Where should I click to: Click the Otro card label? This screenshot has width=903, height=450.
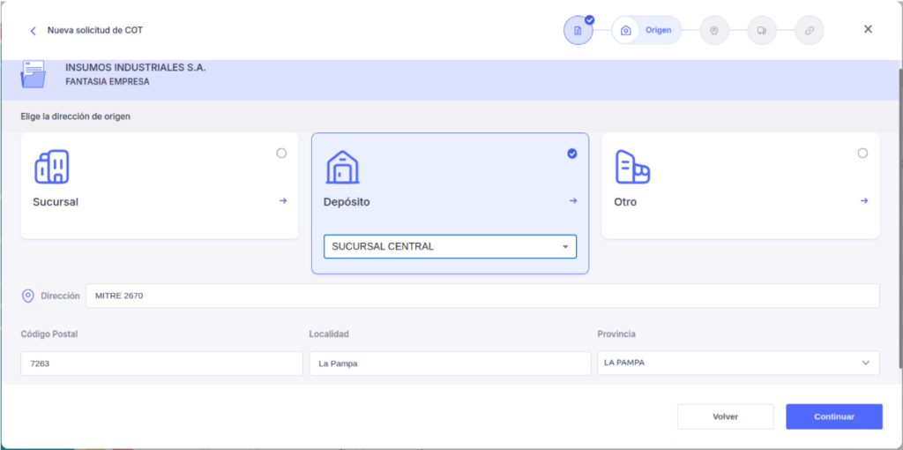(x=625, y=202)
